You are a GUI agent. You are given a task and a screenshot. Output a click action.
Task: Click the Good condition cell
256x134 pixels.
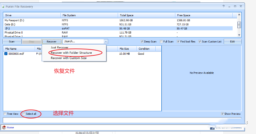pyautogui.click(x=141, y=54)
